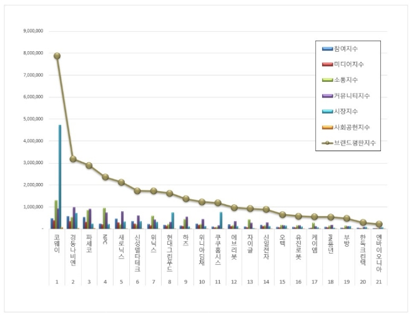Click the cyan bar above 쿠쿠홈시스
This screenshot has width=412, height=316.
tap(220, 220)
